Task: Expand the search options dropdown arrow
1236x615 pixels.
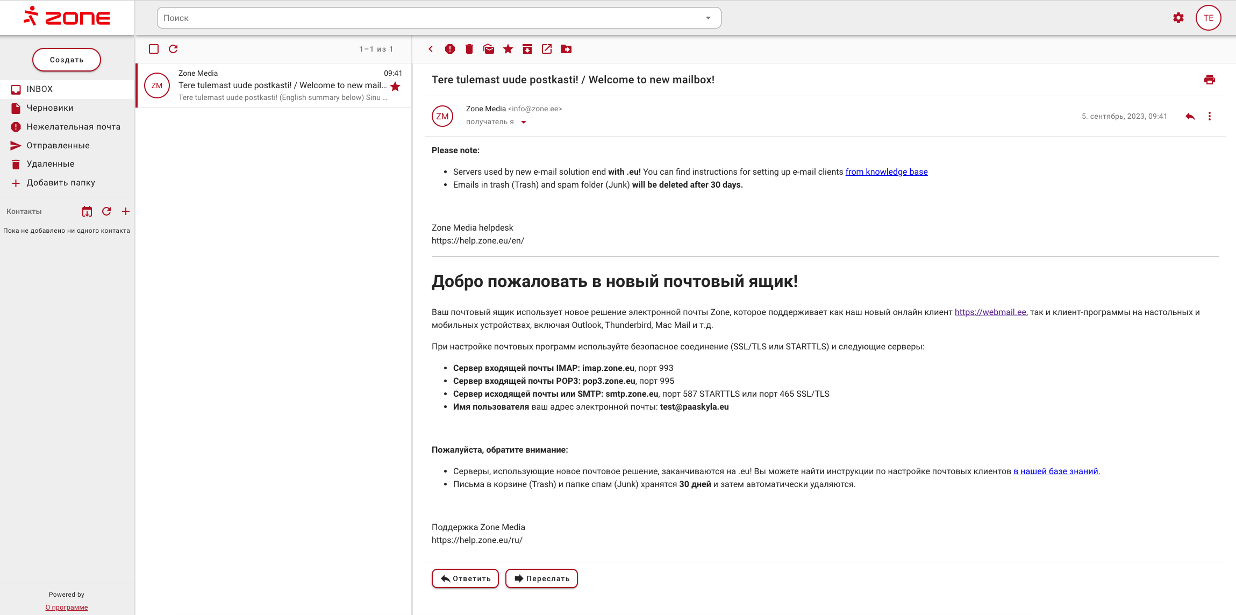Action: 708,18
